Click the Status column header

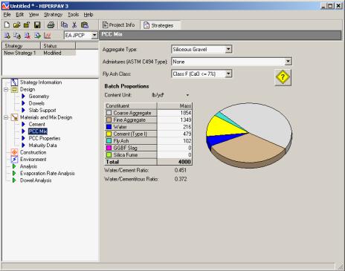(58, 46)
